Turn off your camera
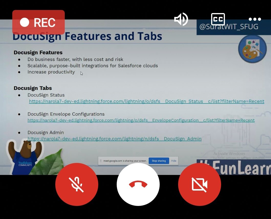Screen dimensions: 271x219 coord(199,184)
